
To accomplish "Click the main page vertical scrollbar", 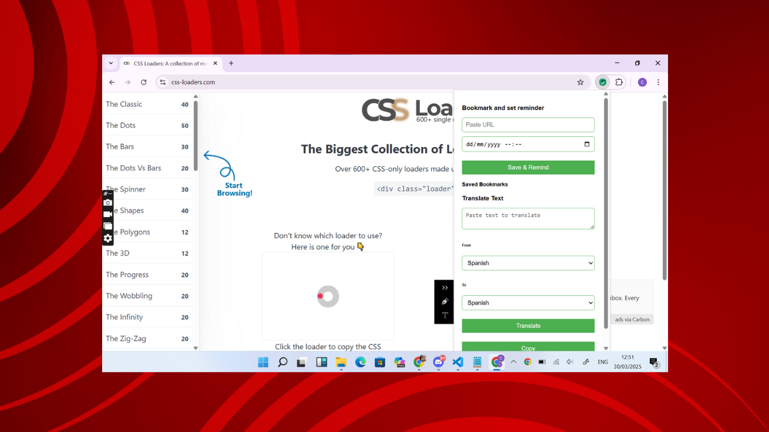I will [664, 190].
